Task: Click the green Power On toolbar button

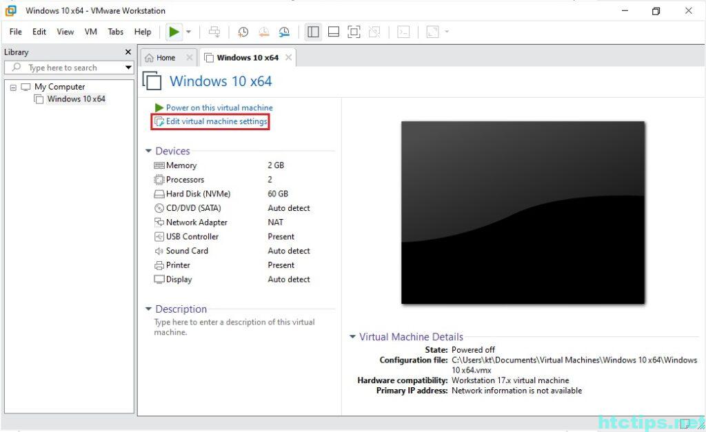Action: tap(174, 32)
